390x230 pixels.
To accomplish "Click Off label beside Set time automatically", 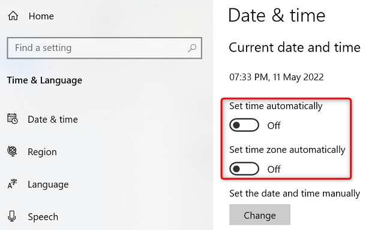I will [274, 126].
